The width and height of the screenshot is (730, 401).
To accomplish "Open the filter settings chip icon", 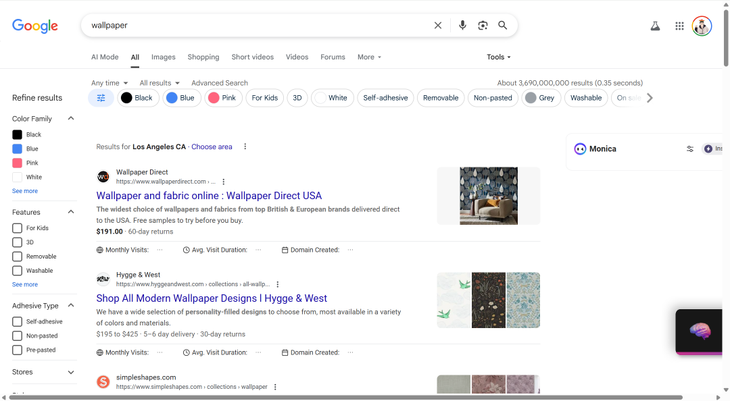I will (x=101, y=98).
